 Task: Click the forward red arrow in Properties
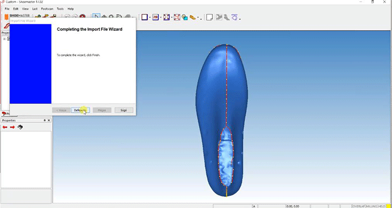[x=12, y=128]
